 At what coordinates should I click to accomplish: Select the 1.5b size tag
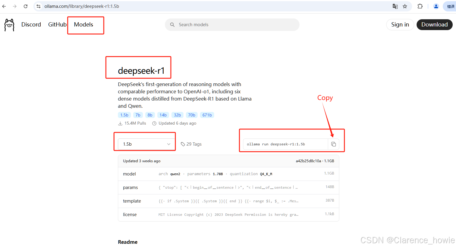coord(124,115)
